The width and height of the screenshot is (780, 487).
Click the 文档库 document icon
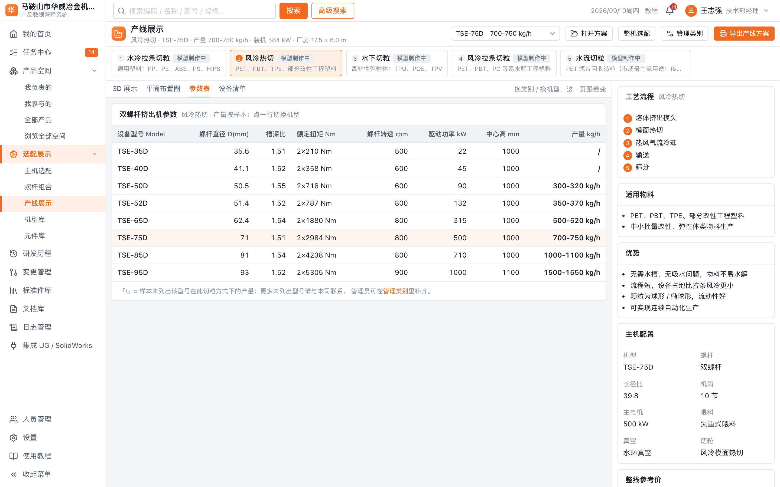(x=14, y=308)
